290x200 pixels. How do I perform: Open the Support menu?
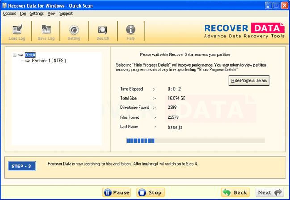[66, 14]
